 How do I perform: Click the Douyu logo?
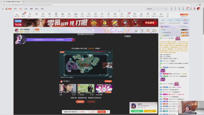tap(8, 9)
